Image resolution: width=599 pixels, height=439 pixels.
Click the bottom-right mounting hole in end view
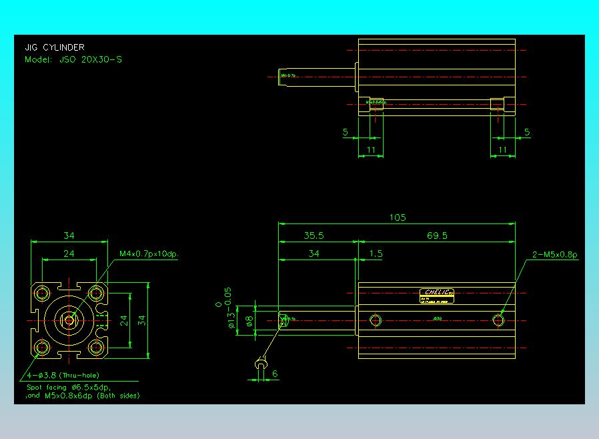point(96,348)
